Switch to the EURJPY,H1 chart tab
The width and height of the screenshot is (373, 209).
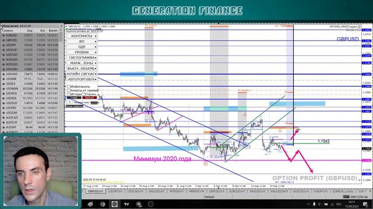[321, 191]
